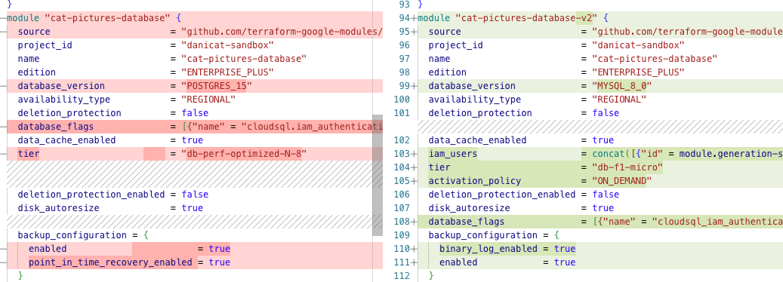Viewport: 783px width, 282px height.
Task: Click the enabled key on line 111
Action: [x=458, y=262]
